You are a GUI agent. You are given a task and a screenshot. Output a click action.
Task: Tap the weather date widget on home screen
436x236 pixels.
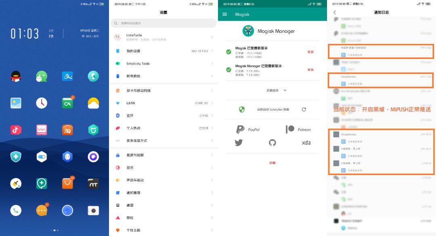(x=90, y=33)
